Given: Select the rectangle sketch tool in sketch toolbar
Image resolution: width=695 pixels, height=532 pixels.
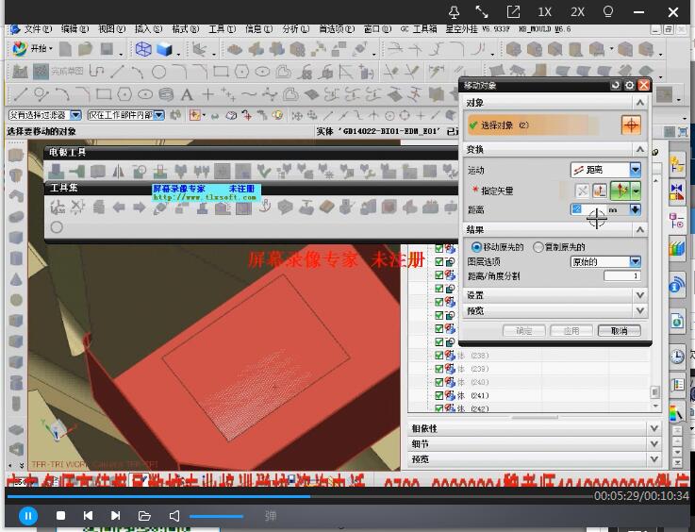Looking at the screenshot, I should (x=221, y=72).
